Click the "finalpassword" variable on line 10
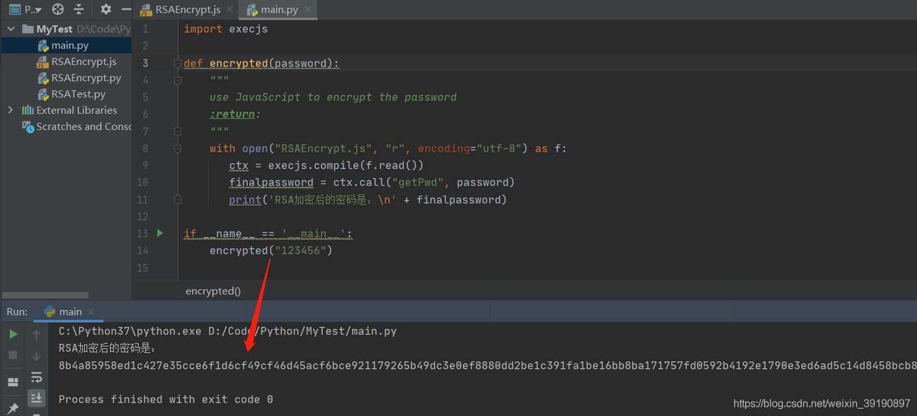 point(271,182)
